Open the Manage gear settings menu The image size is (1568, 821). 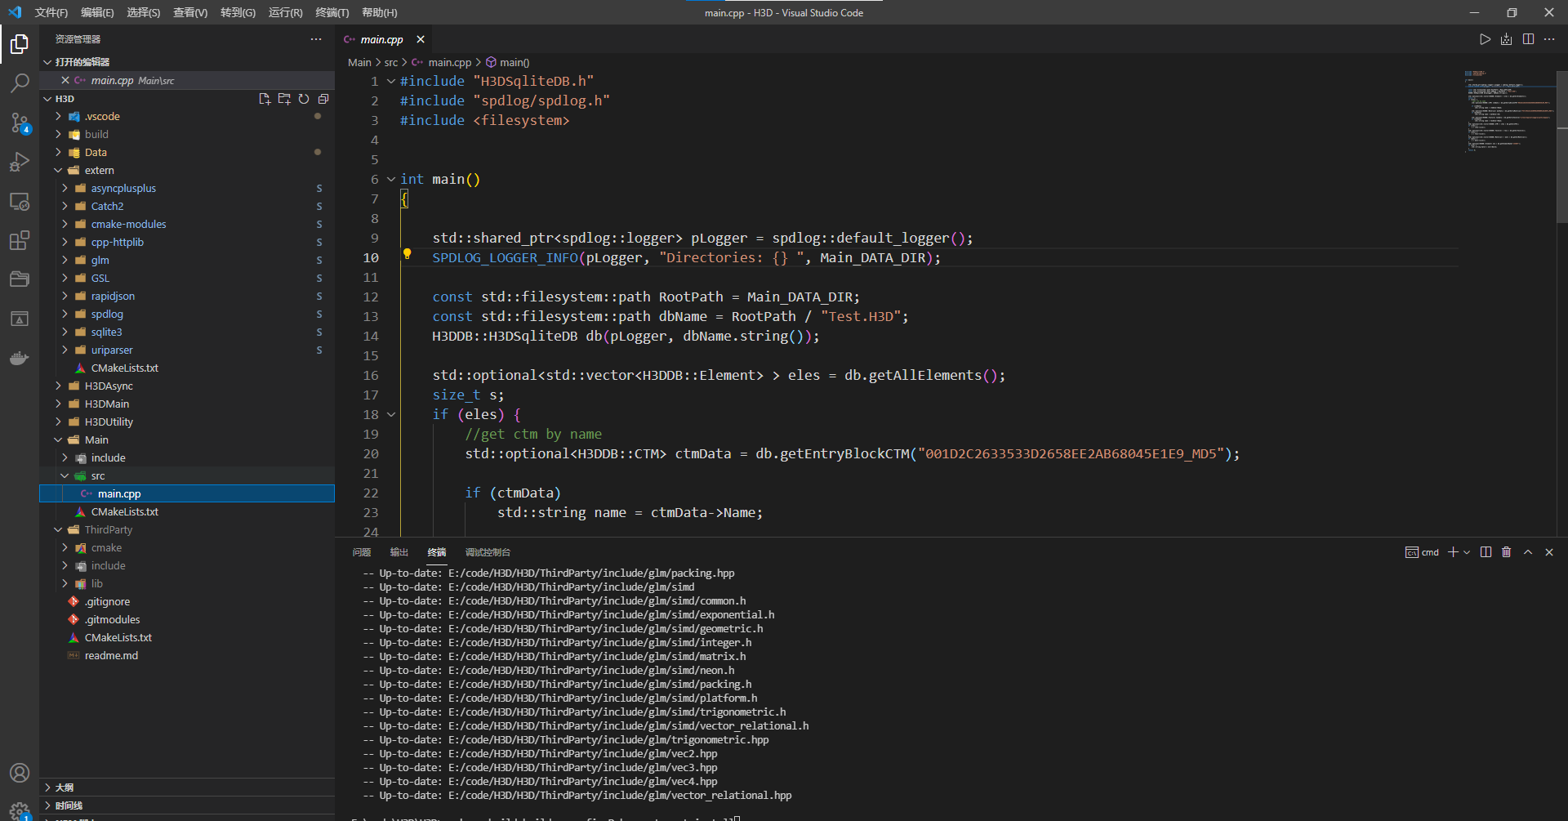click(x=20, y=810)
